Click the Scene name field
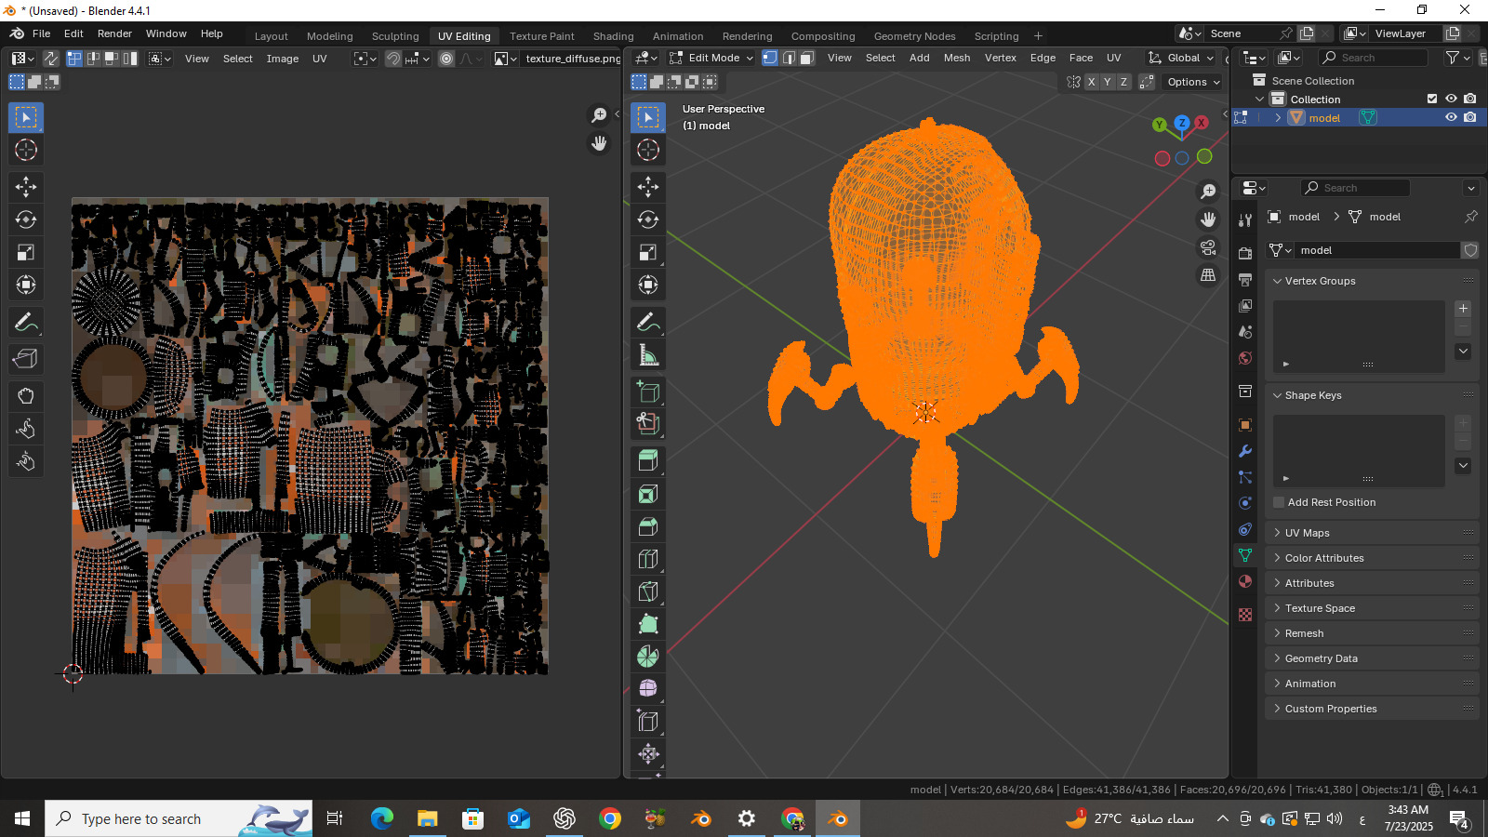Screen dimensions: 1488x837 click(1242, 33)
